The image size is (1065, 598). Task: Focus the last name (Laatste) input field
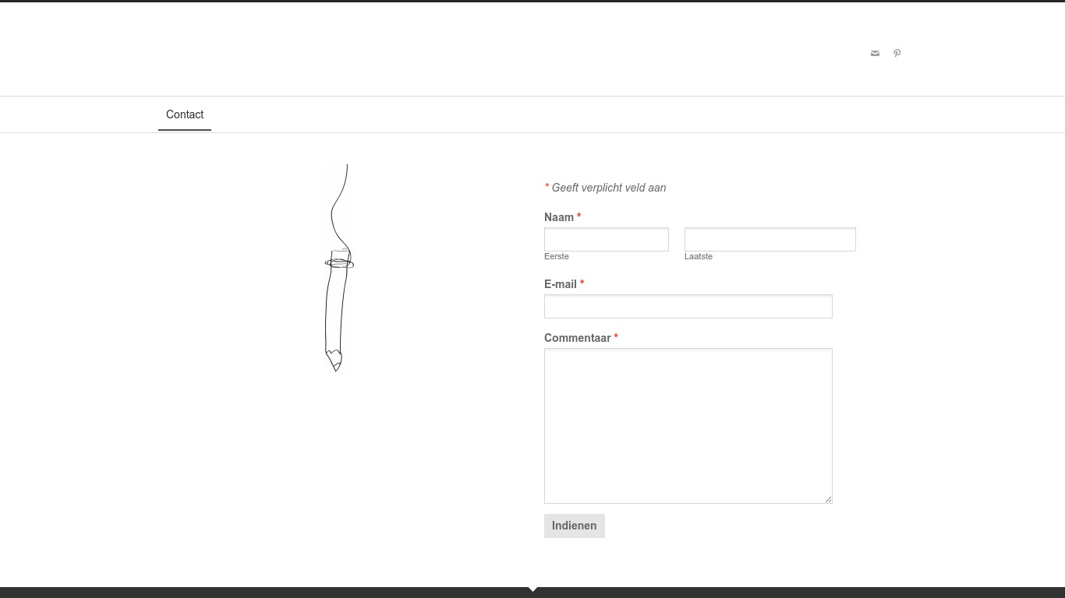coord(770,239)
